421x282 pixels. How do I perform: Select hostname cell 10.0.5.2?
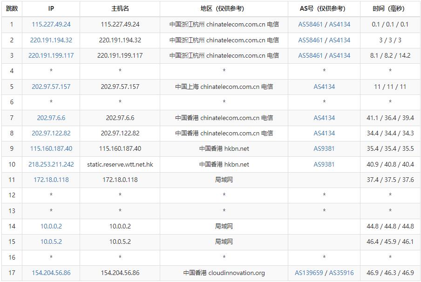point(120,242)
